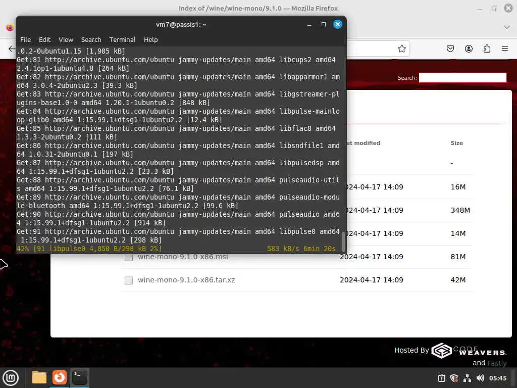Open Firefox hamburger application menu

point(505,48)
